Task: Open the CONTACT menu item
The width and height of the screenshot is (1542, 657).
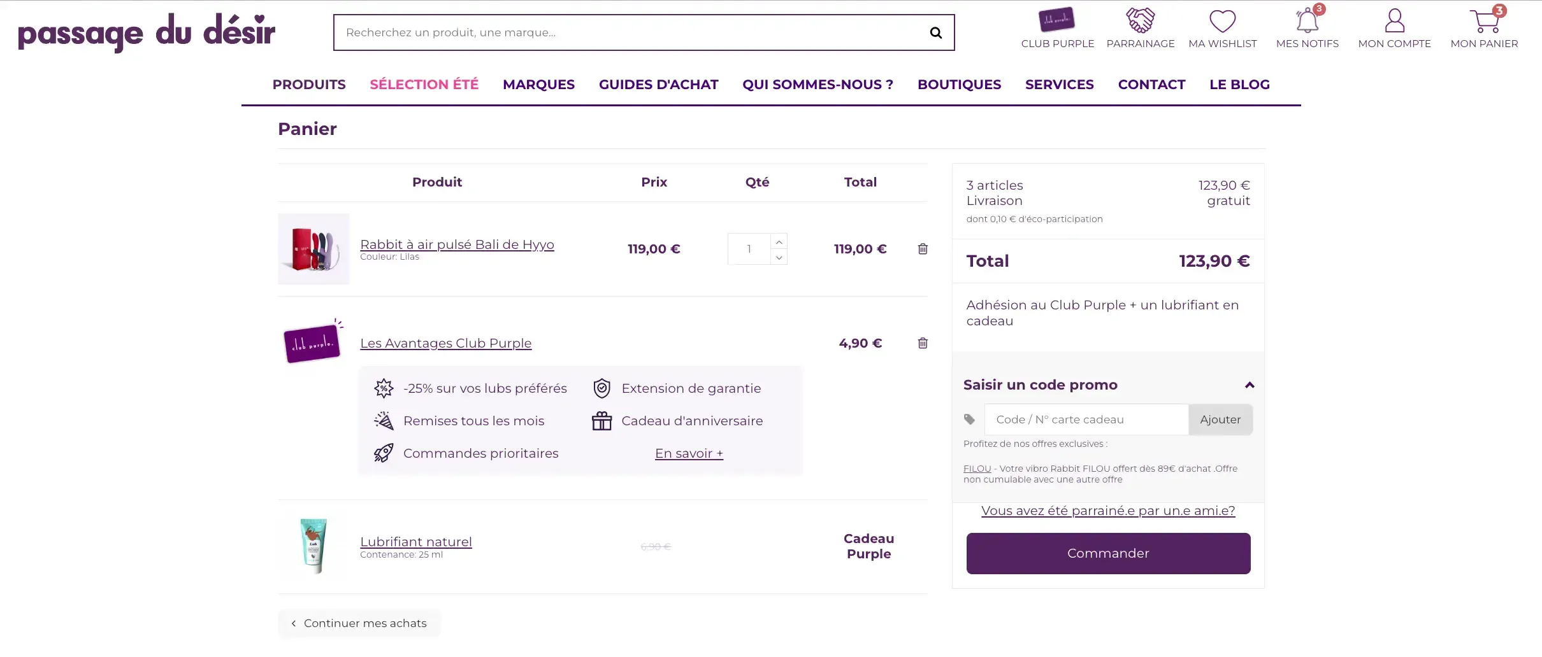Action: tap(1152, 85)
